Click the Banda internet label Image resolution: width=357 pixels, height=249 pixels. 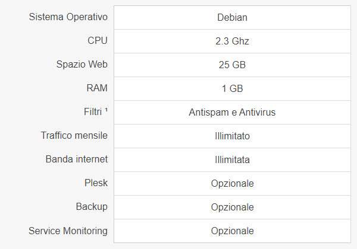tap(76, 159)
